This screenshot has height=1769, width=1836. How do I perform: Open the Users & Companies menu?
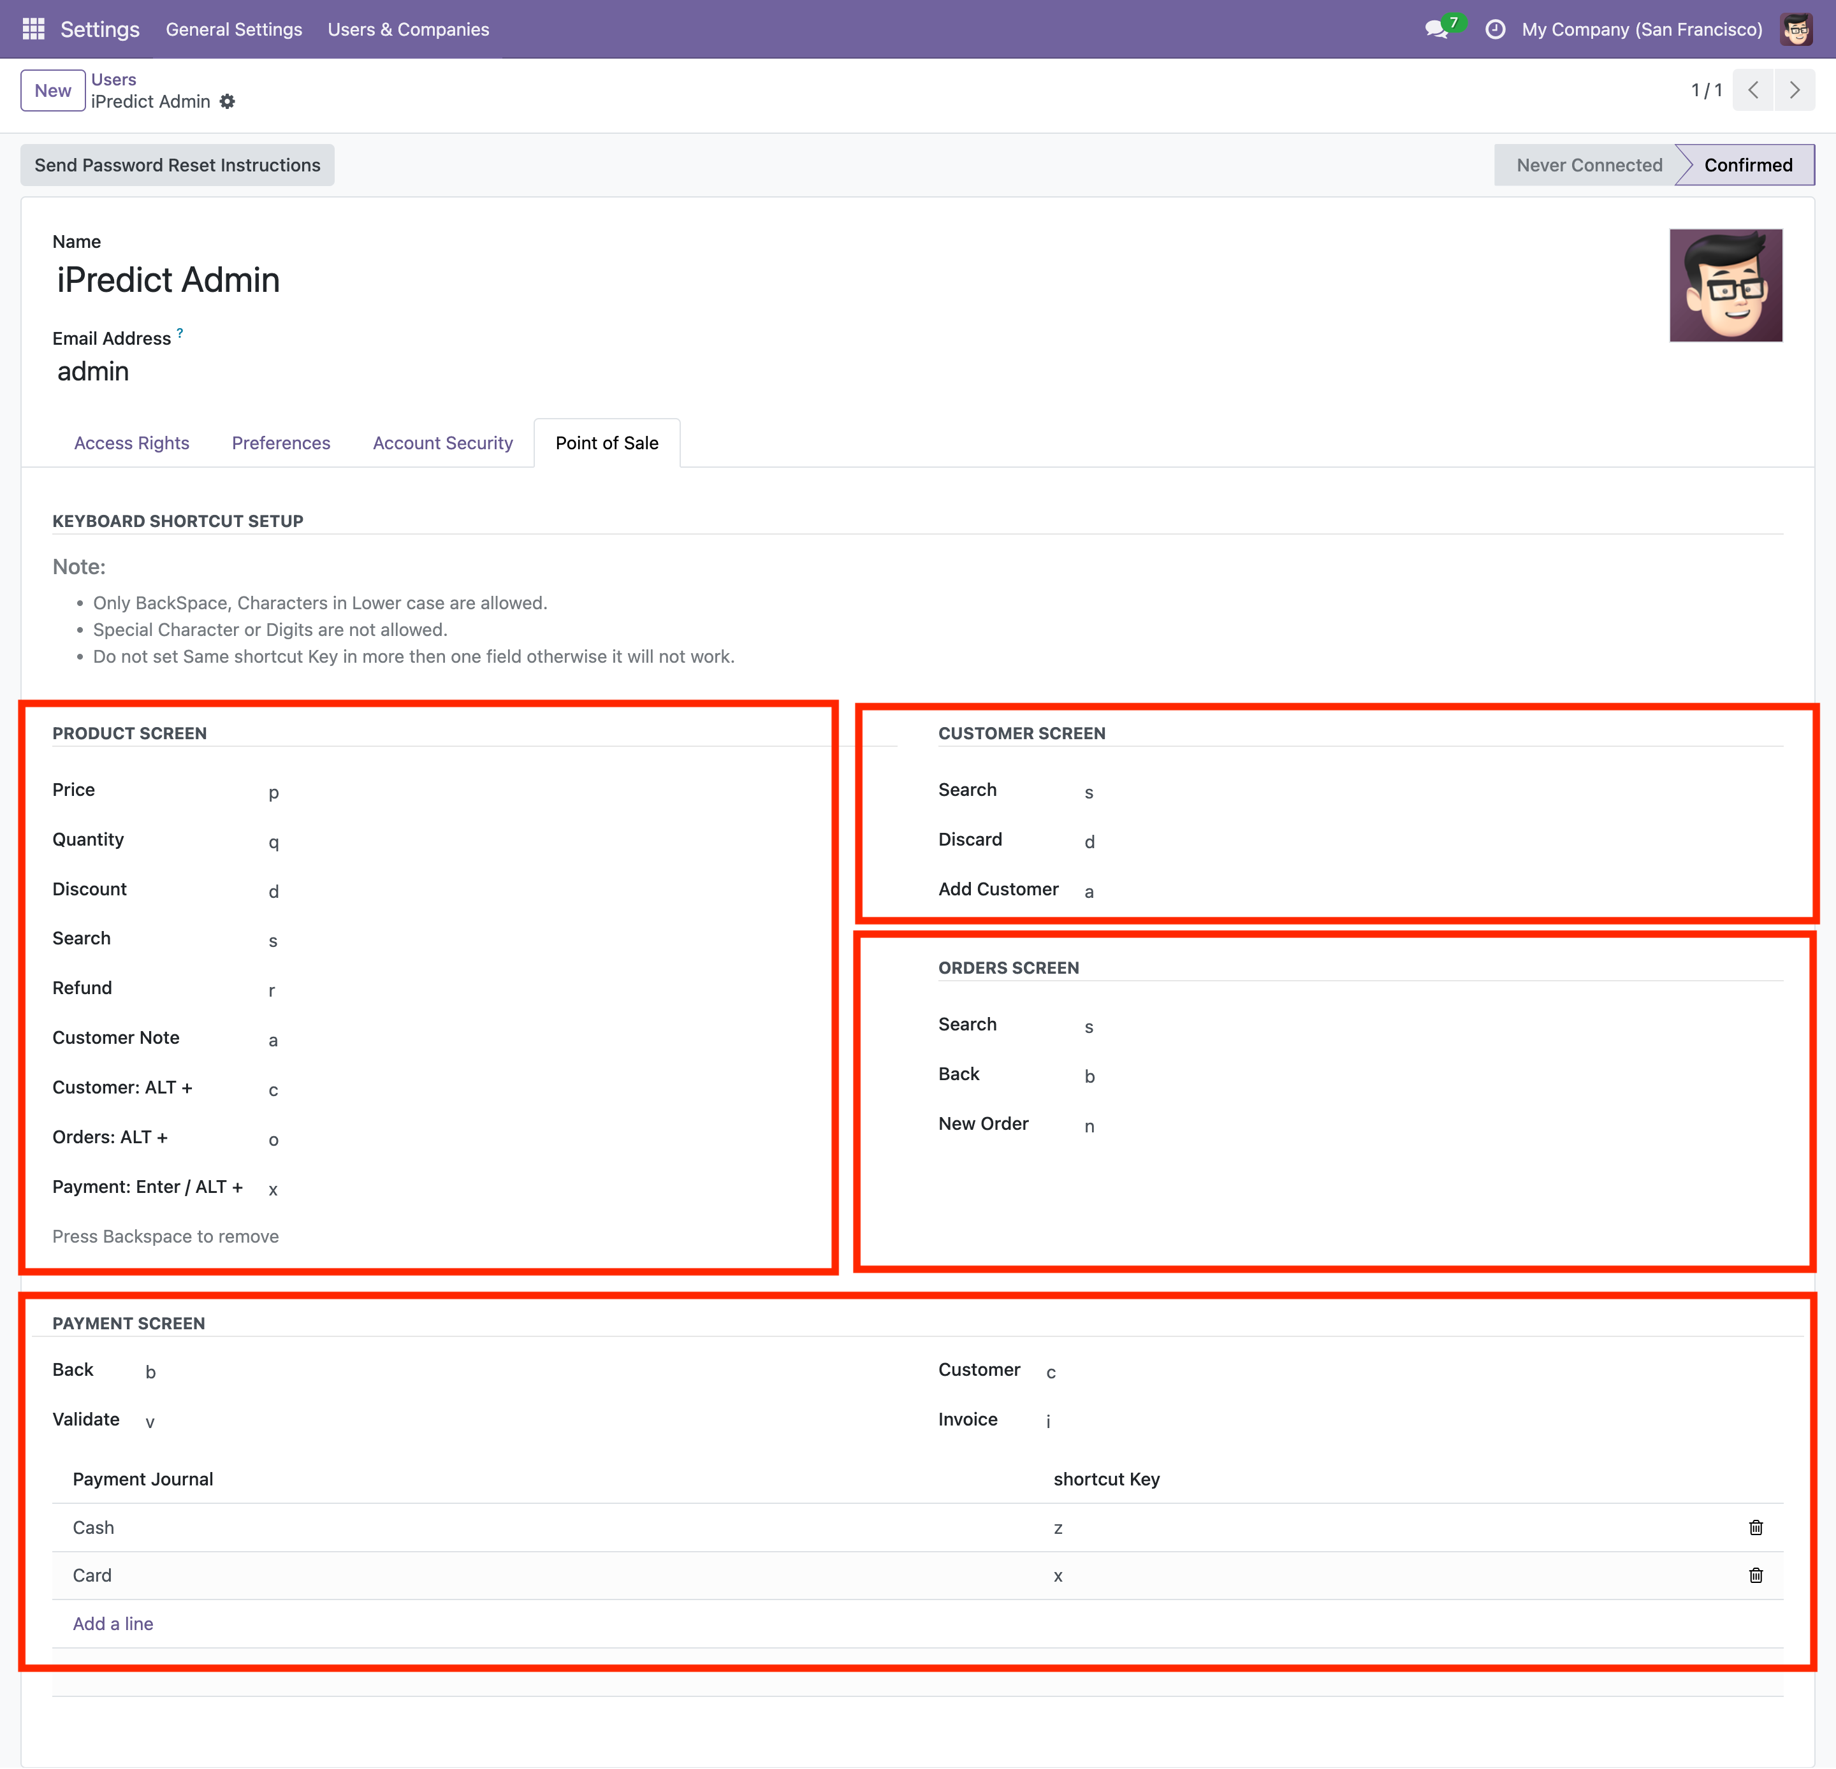point(409,29)
